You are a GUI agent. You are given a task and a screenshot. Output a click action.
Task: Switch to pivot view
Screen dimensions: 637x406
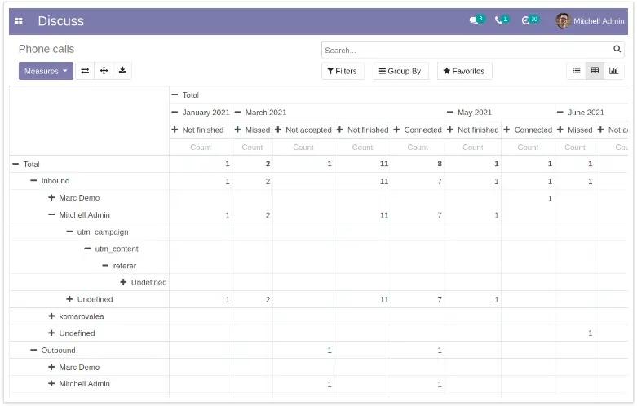tap(595, 71)
